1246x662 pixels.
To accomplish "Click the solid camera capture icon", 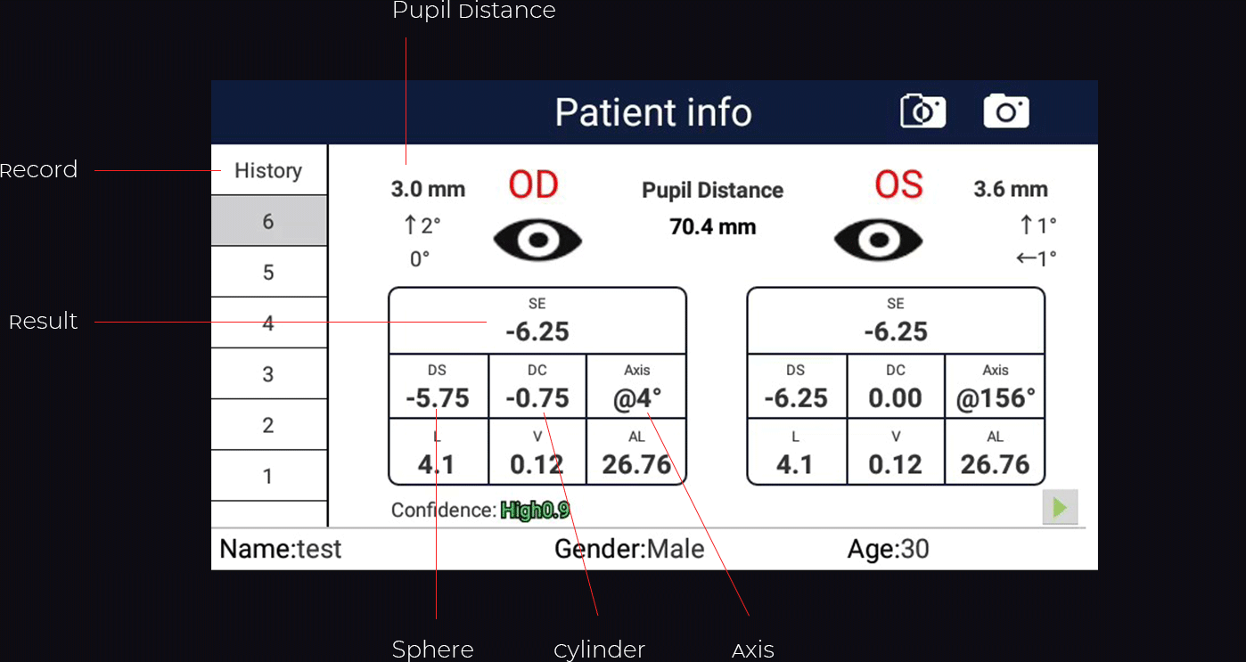I will 1006,111.
